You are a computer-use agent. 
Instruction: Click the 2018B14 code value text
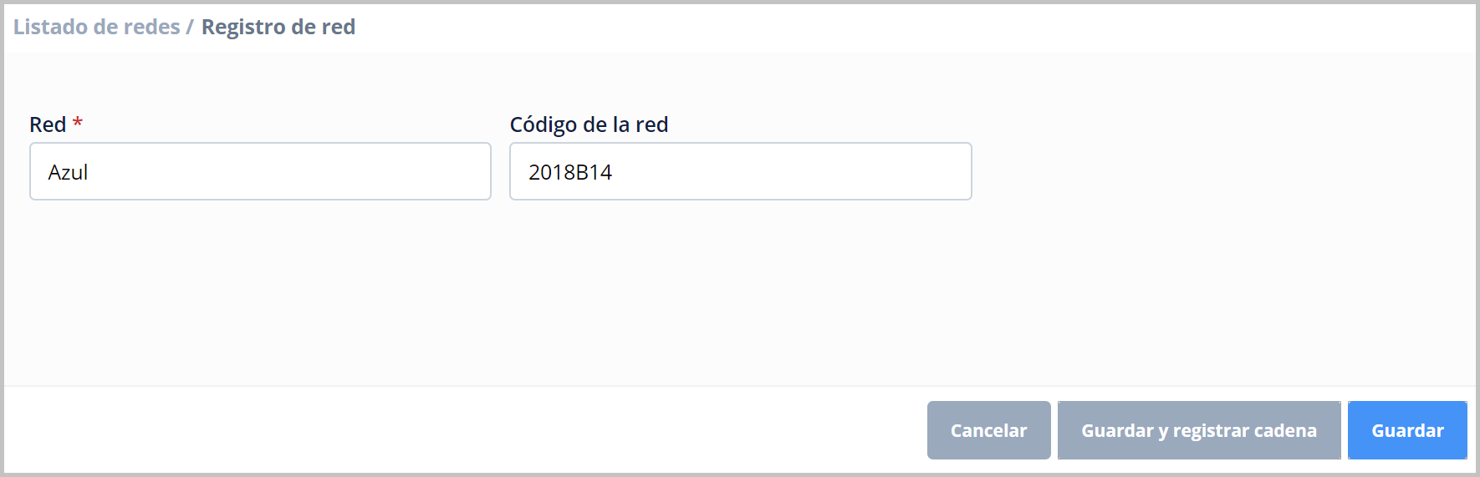point(570,172)
